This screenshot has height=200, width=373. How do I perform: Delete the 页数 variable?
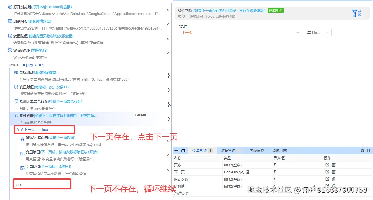(334, 165)
